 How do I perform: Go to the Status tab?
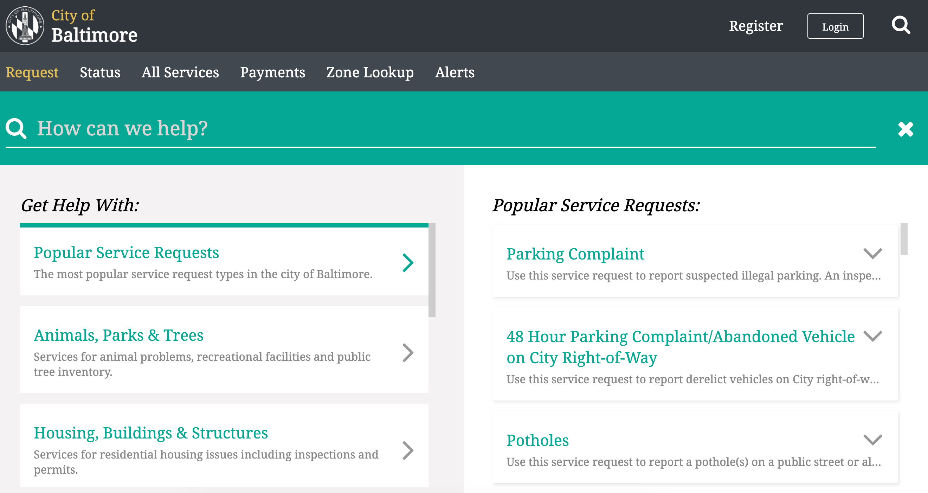[x=100, y=72]
